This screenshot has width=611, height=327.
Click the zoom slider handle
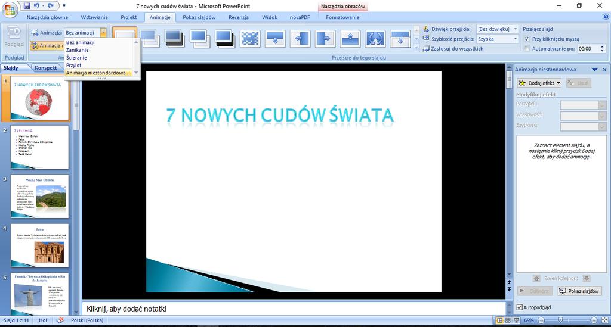tap(560, 320)
